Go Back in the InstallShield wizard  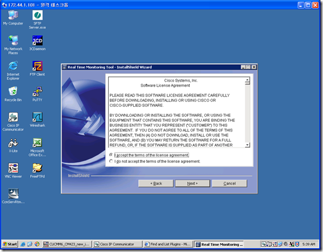pyautogui.click(x=156, y=184)
